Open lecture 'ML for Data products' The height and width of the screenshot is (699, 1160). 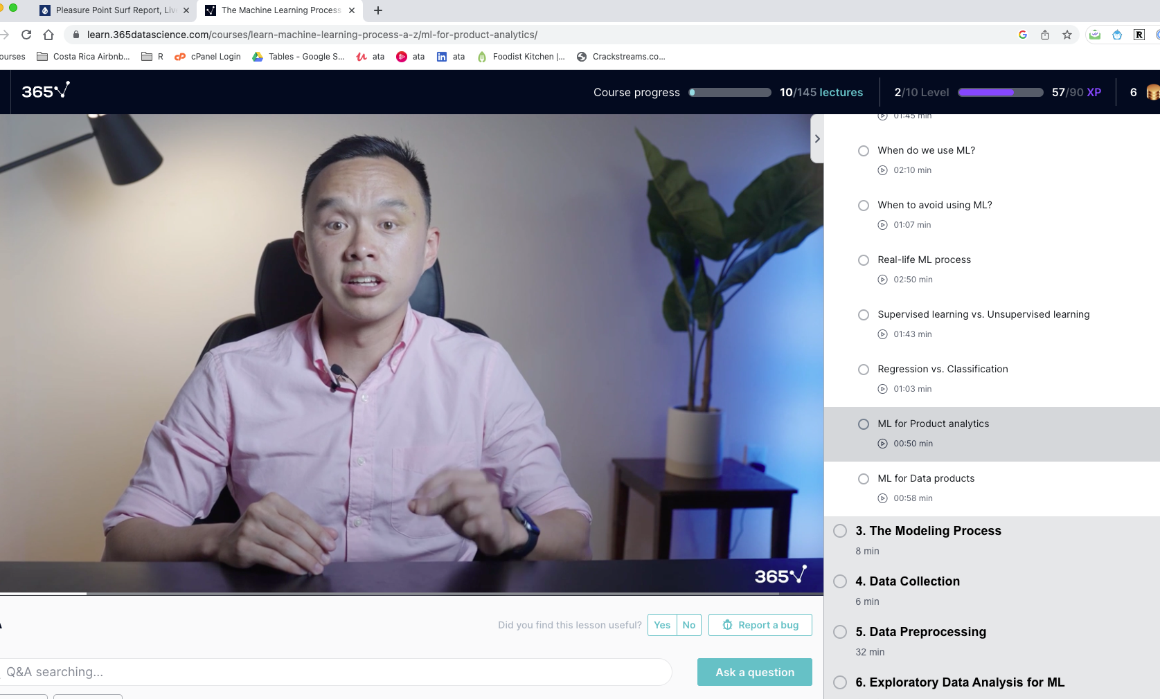pos(926,478)
